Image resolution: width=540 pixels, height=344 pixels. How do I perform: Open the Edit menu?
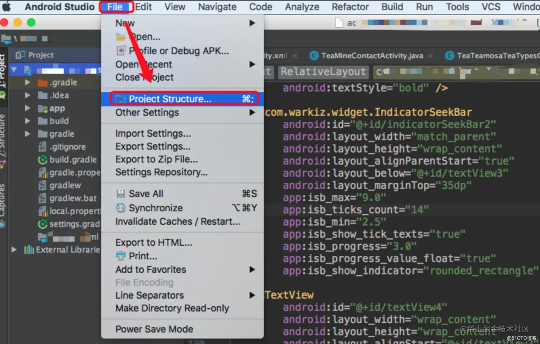(x=144, y=7)
